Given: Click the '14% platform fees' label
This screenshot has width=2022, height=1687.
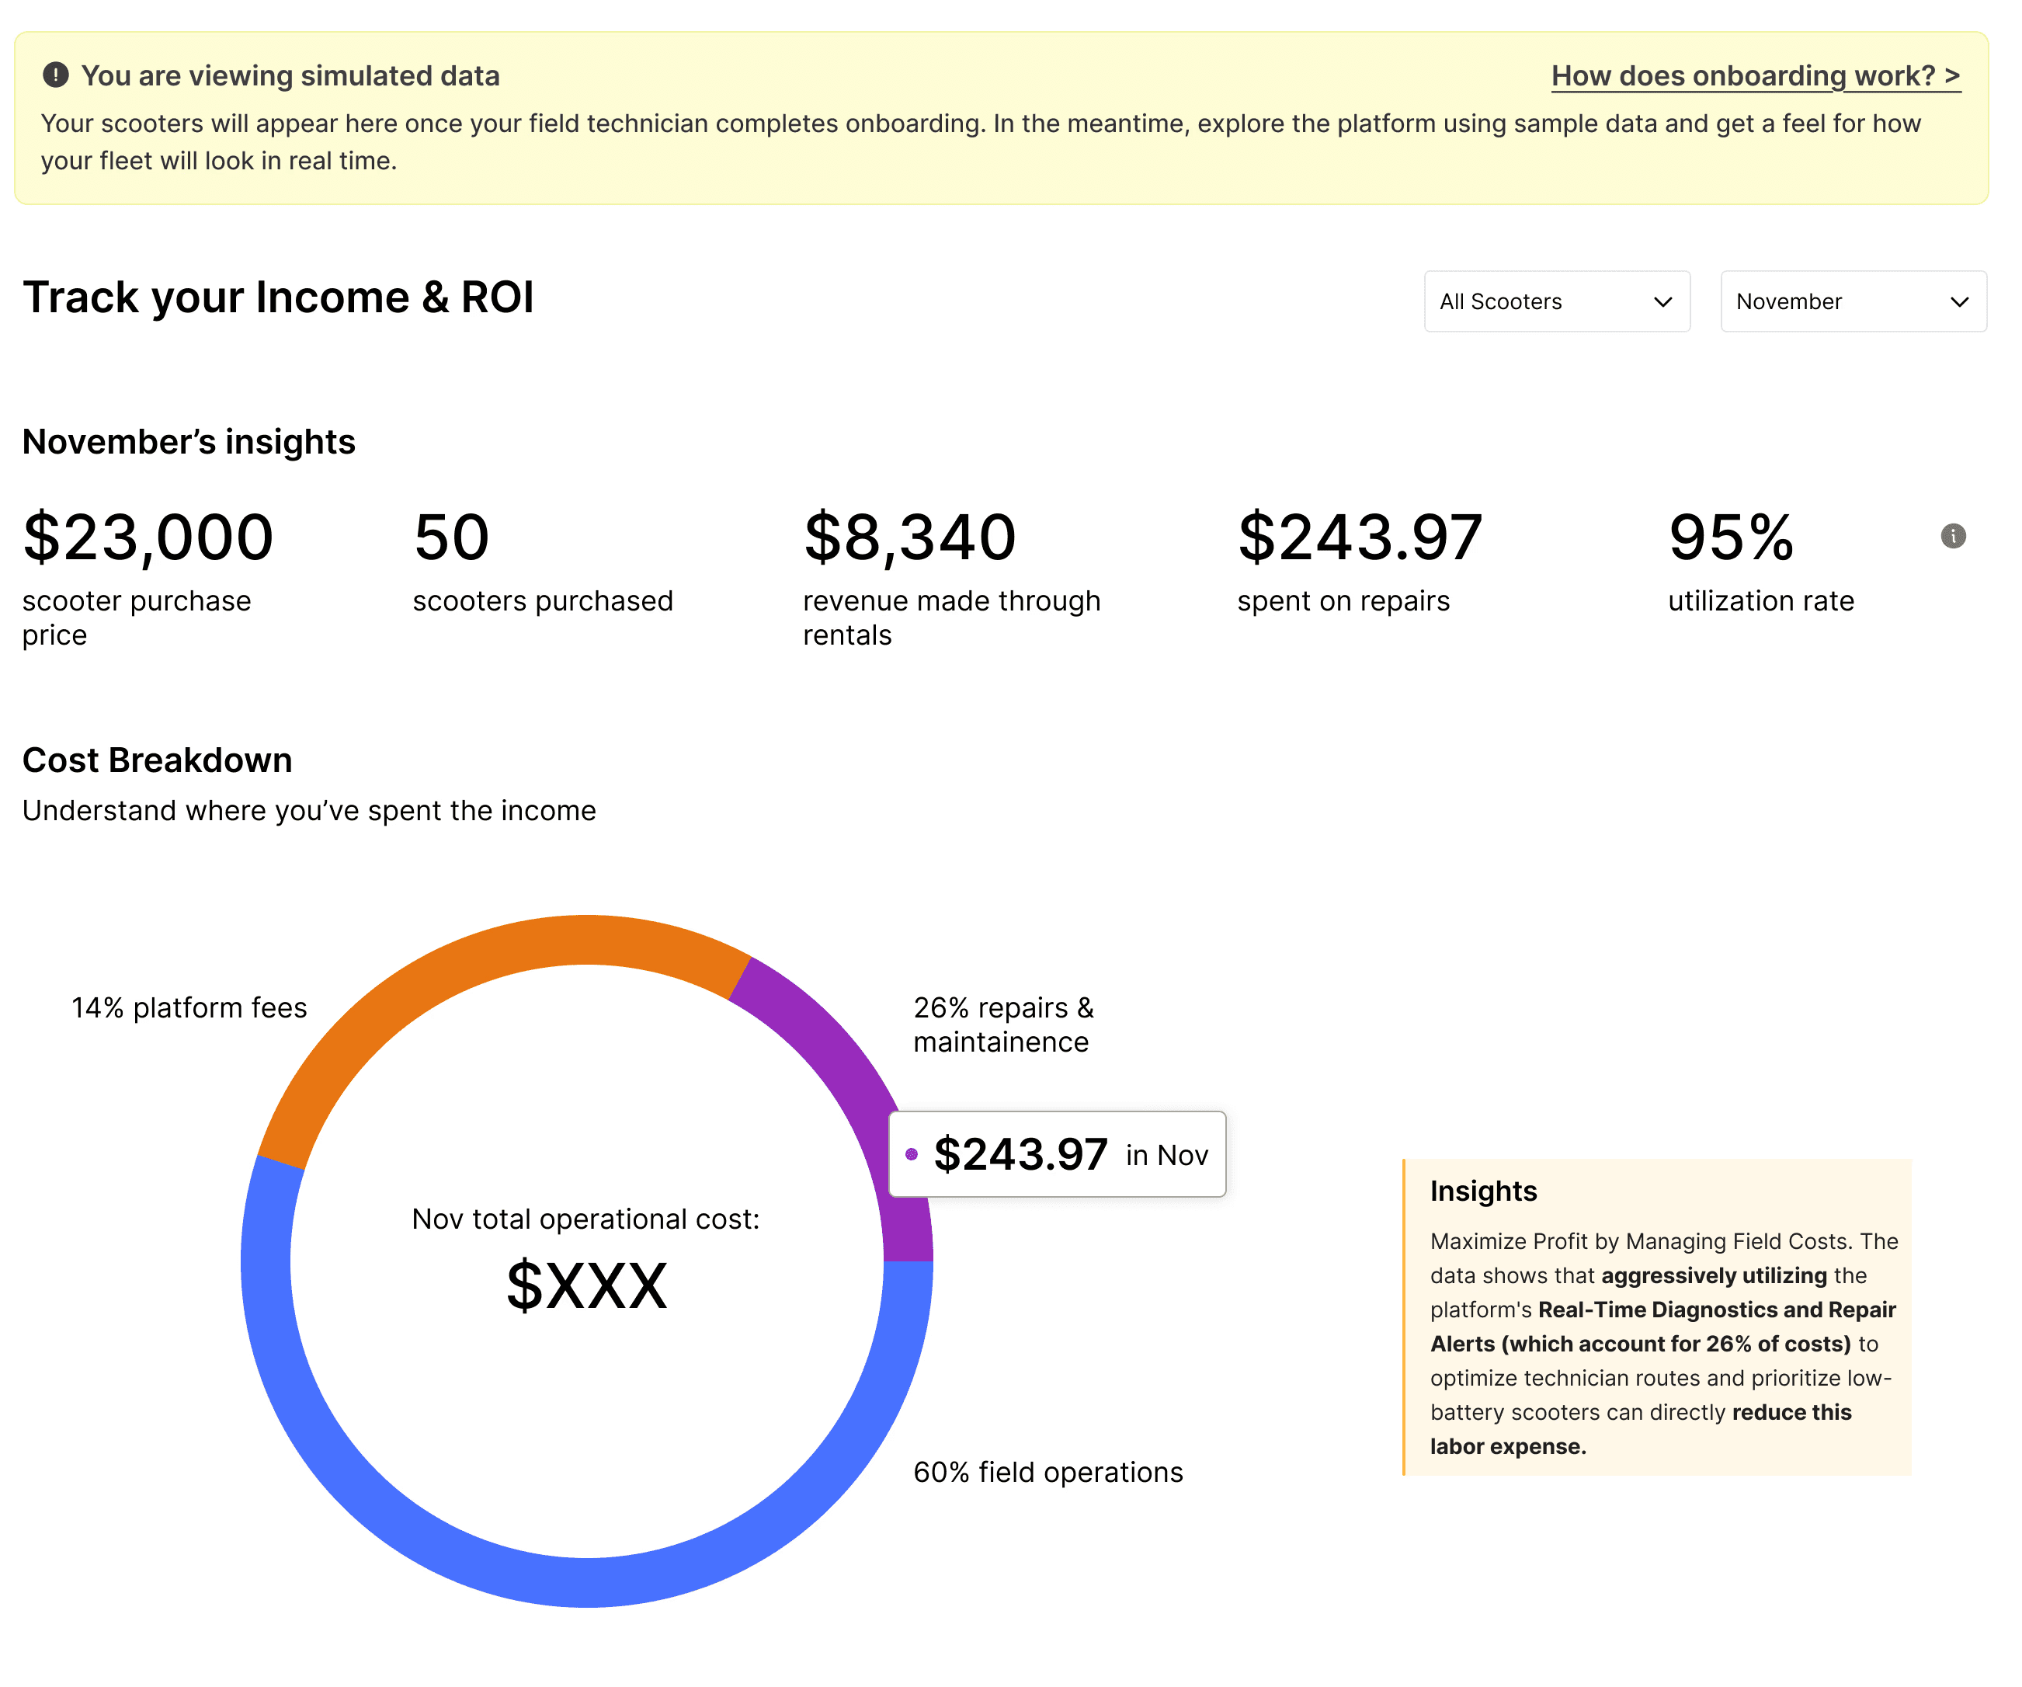Looking at the screenshot, I should point(189,1007).
